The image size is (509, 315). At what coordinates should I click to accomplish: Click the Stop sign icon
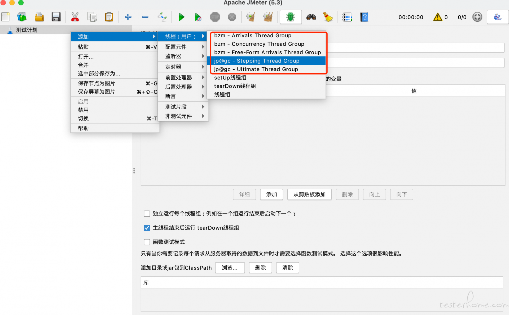click(x=215, y=17)
